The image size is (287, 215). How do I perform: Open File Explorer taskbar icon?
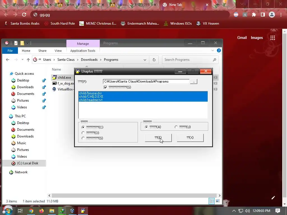click(x=52, y=211)
